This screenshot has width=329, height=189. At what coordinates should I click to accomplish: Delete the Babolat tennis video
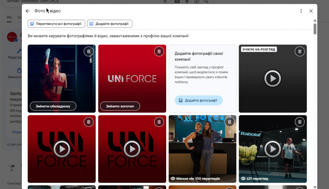point(299,122)
